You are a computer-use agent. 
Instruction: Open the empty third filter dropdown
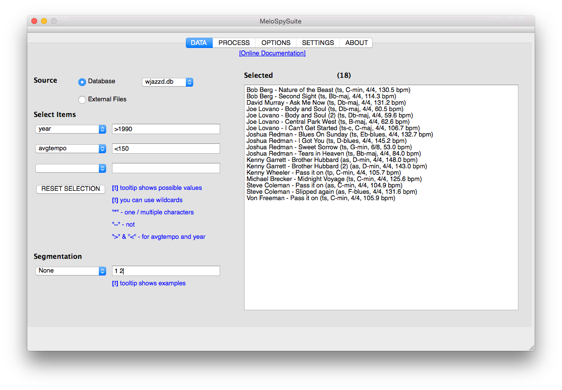tap(70, 168)
